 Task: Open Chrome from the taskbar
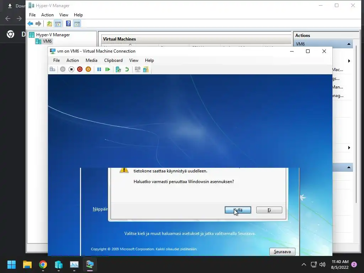point(43,264)
